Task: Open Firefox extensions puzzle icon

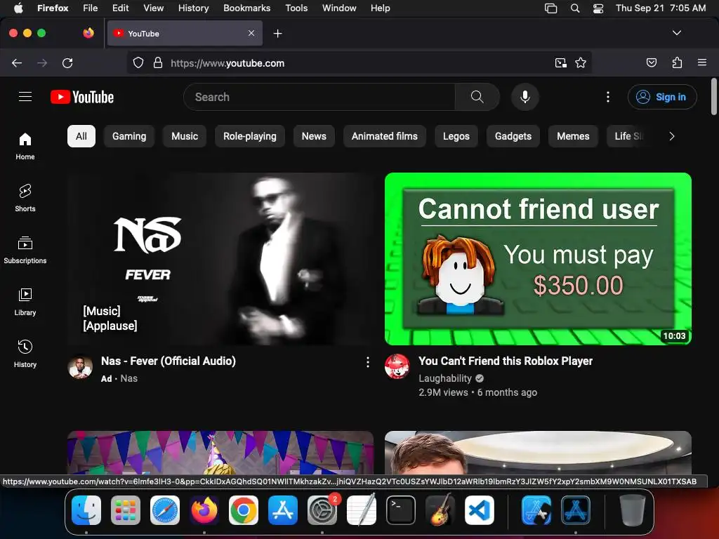Action: point(677,62)
